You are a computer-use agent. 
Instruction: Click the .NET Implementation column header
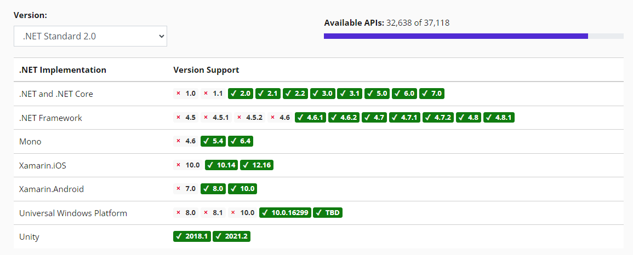click(x=62, y=69)
